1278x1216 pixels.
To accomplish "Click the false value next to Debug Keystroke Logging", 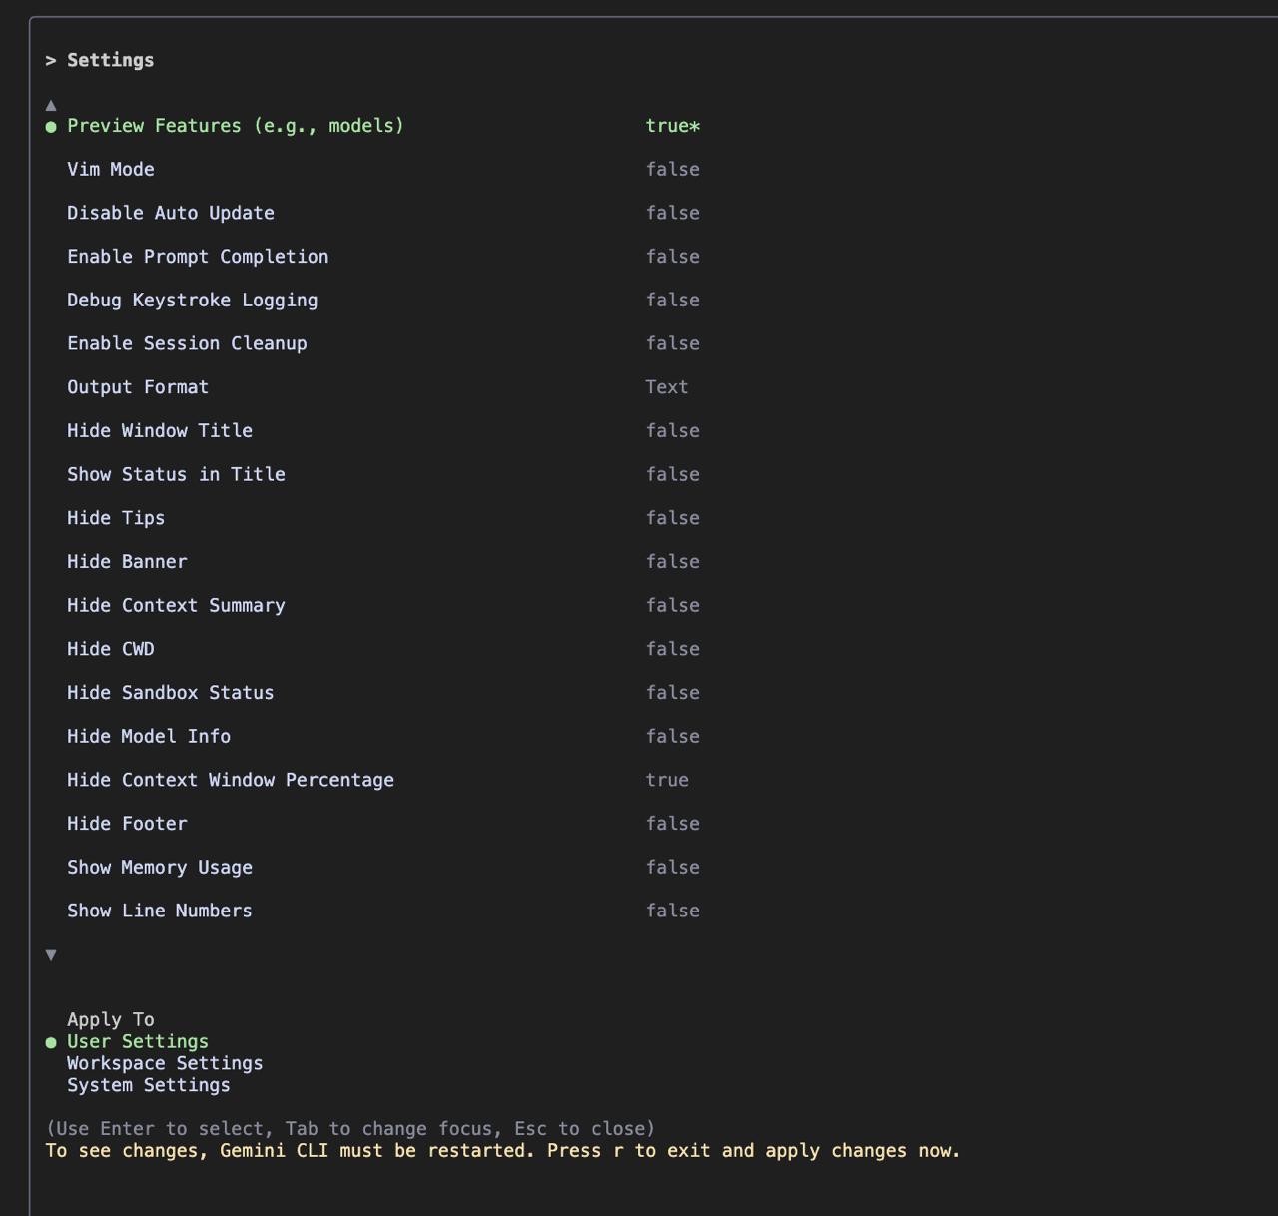I will tap(673, 301).
